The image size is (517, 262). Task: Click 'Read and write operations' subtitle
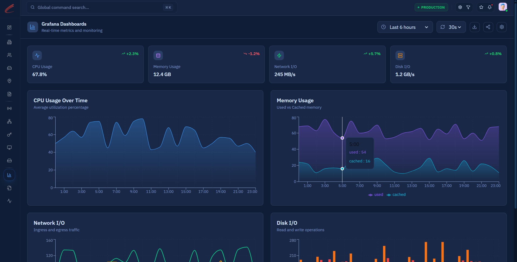point(300,230)
